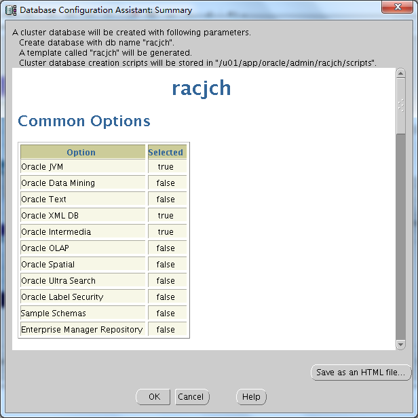Select the Oracle Spatial option cell
The width and height of the screenshot is (418, 418).
tap(83, 265)
